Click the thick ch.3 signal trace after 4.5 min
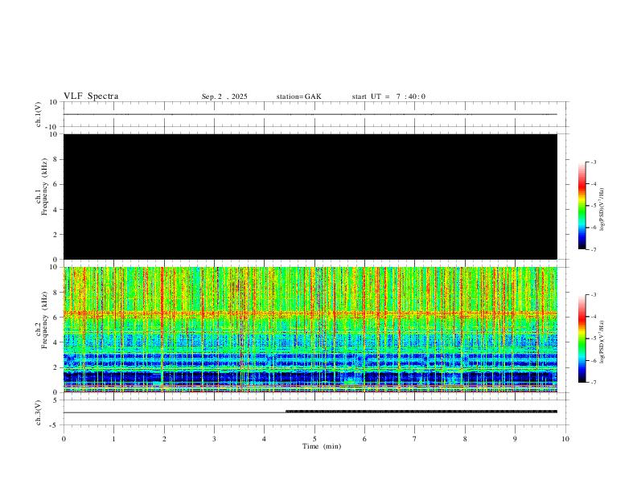This screenshot has width=637, height=492. coord(421,412)
